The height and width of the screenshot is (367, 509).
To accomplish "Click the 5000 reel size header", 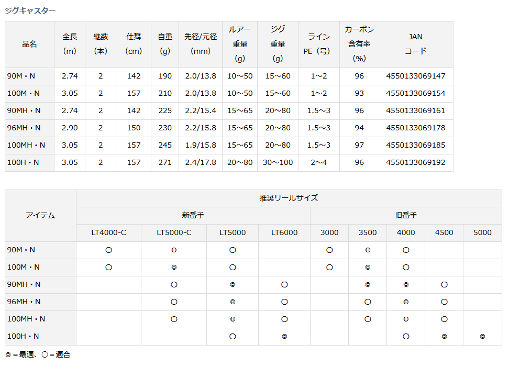I will [x=482, y=232].
